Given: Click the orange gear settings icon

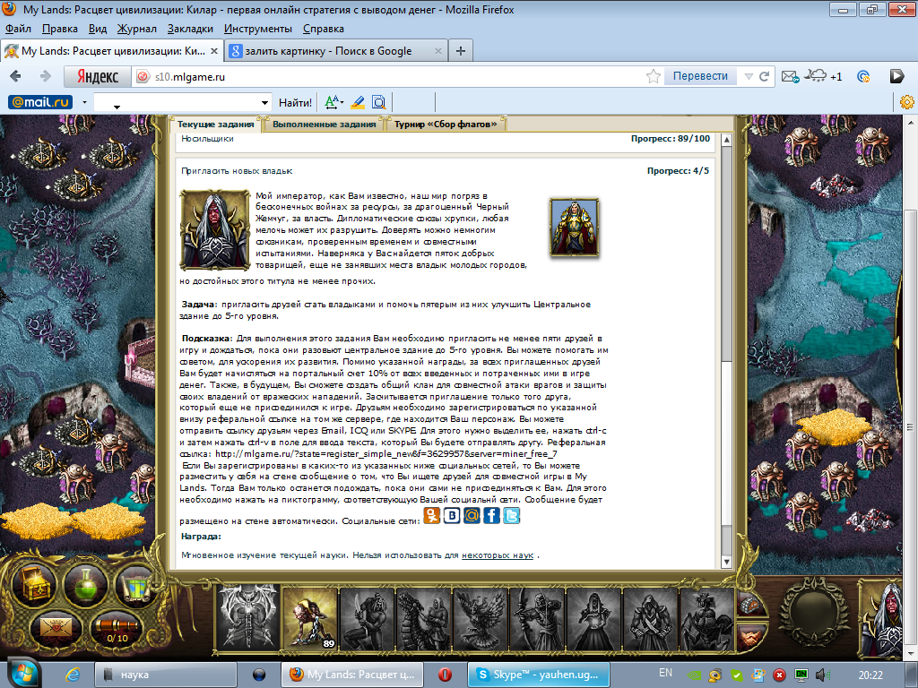Looking at the screenshot, I should click(x=907, y=102).
